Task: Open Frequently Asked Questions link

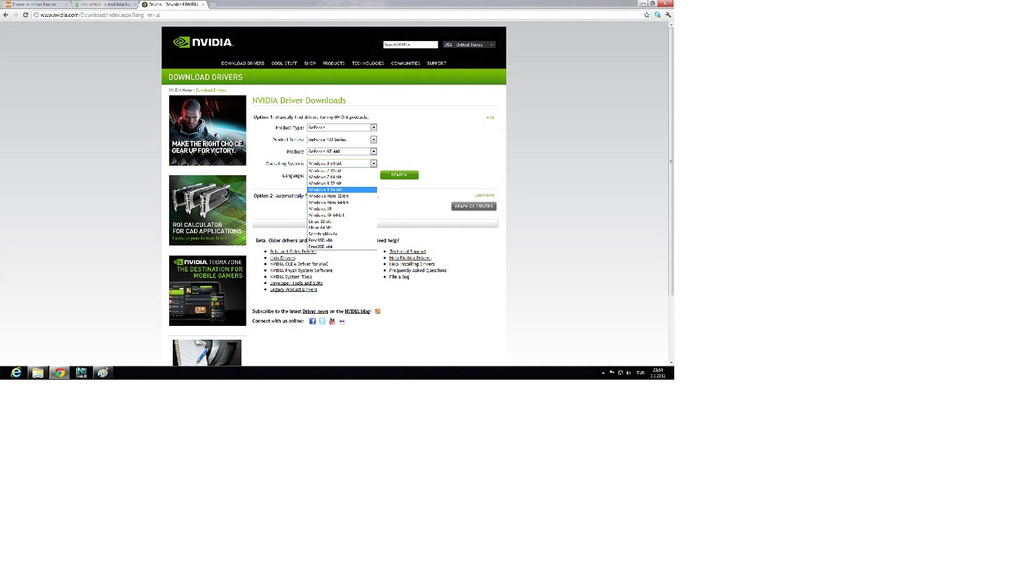Action: [x=418, y=271]
